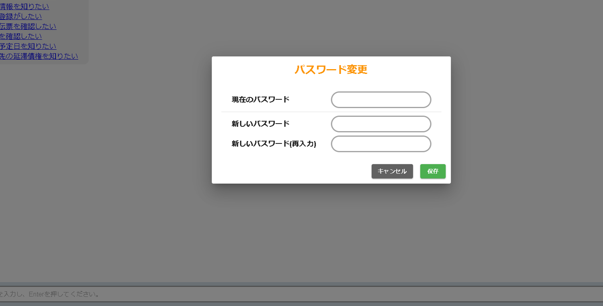603x306 pixels.
Task: Open the 先の延滞債権を知りたい link
Action: coord(39,56)
